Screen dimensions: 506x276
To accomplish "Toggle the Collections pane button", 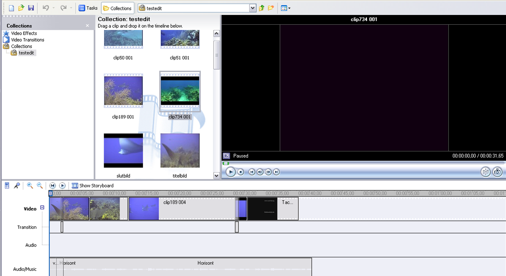I will pyautogui.click(x=117, y=8).
